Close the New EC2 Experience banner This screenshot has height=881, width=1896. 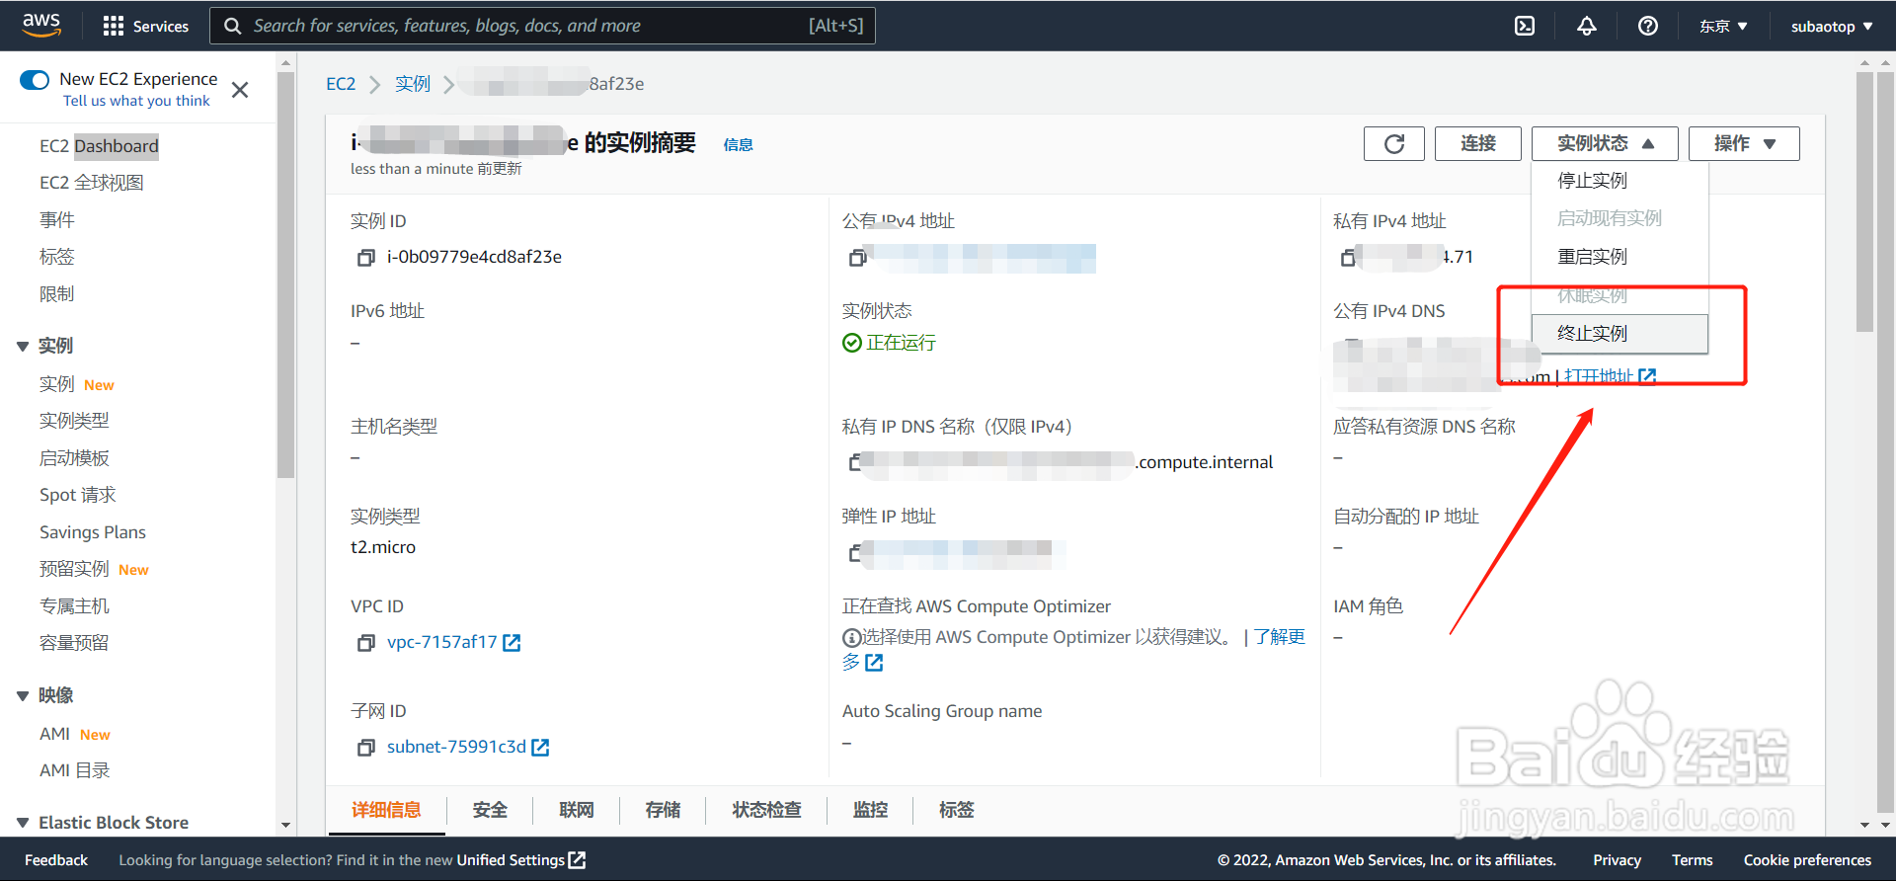coord(239,90)
